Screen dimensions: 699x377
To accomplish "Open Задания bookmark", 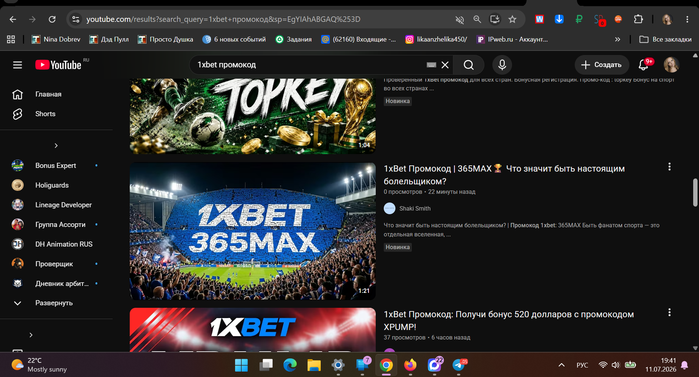I will coord(294,39).
